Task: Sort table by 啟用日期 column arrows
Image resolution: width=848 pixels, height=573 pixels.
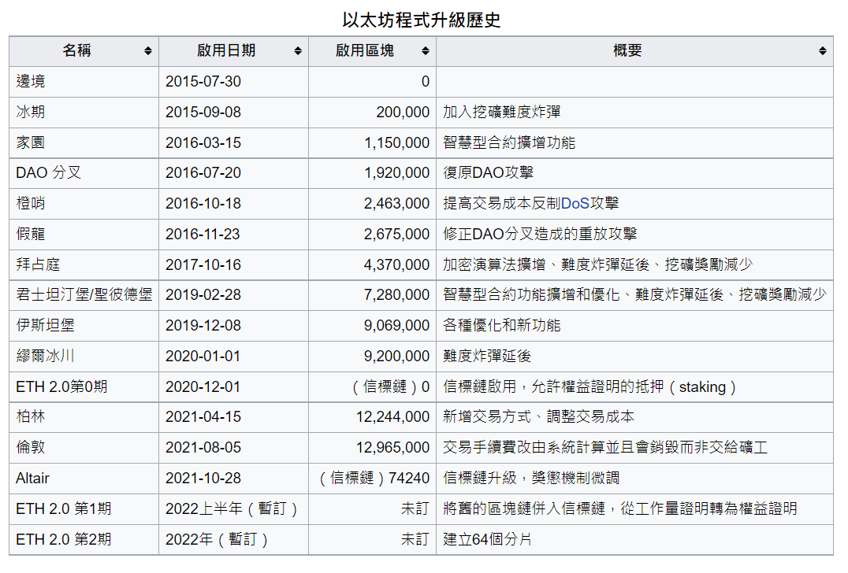Action: [297, 50]
